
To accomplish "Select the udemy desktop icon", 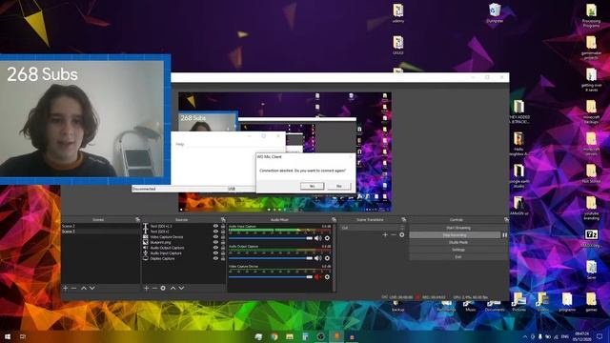I will click(398, 12).
